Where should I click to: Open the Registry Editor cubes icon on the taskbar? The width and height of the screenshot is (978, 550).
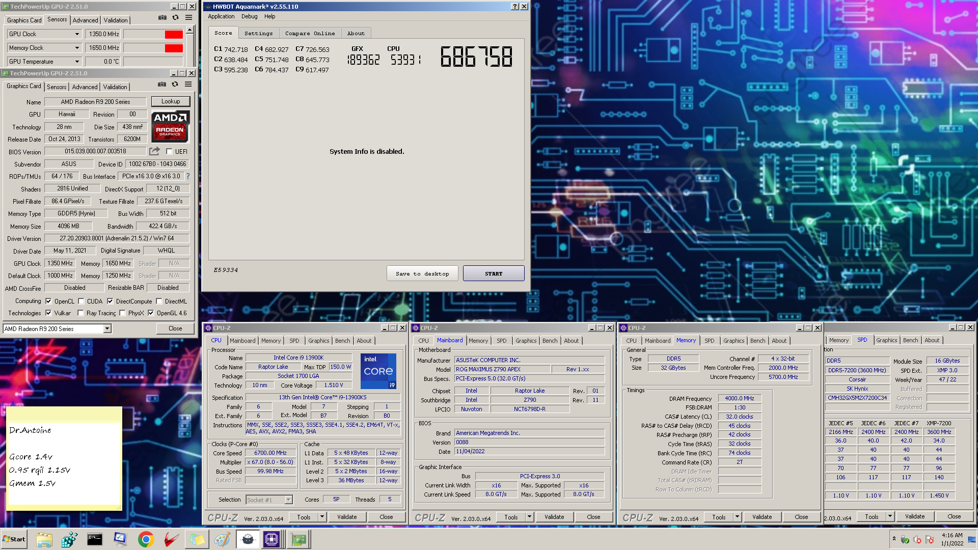[x=69, y=539]
